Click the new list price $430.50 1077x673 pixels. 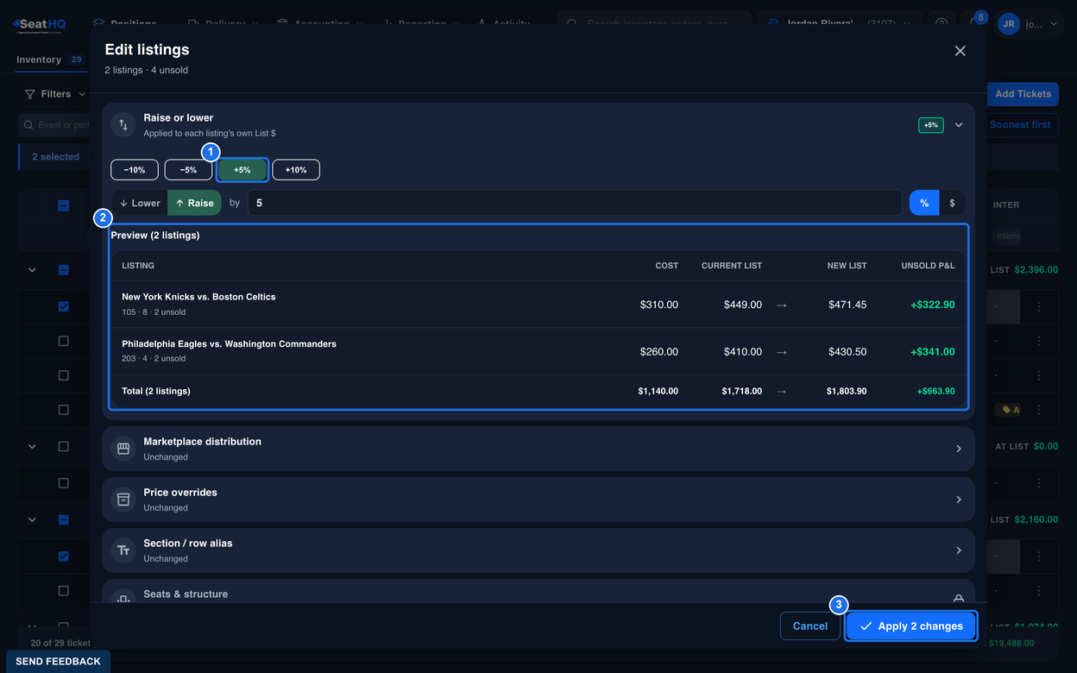847,352
